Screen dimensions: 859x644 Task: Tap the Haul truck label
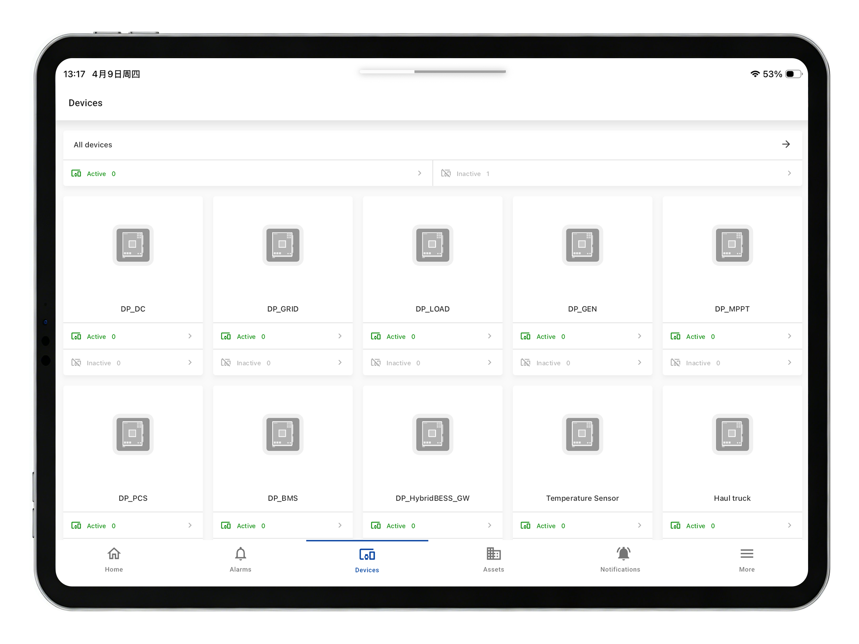pyautogui.click(x=732, y=498)
